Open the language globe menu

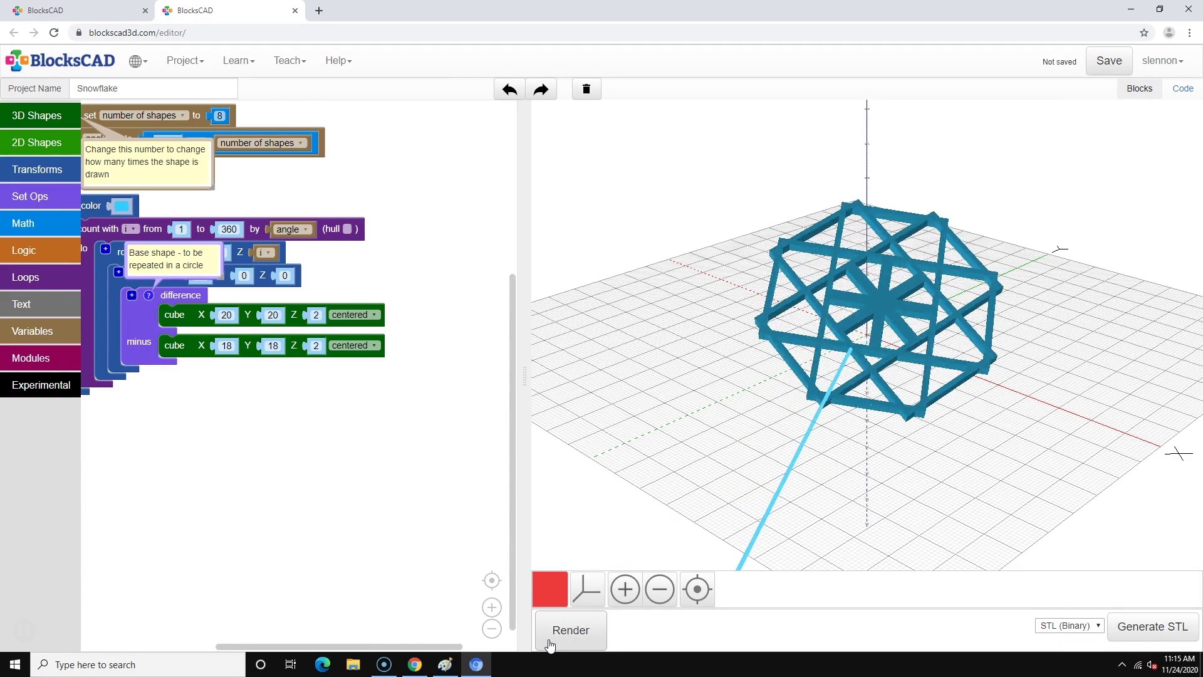click(x=138, y=61)
